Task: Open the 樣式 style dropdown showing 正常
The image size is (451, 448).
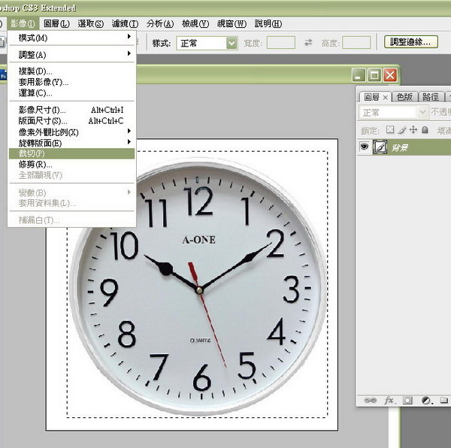Action: pyautogui.click(x=207, y=43)
